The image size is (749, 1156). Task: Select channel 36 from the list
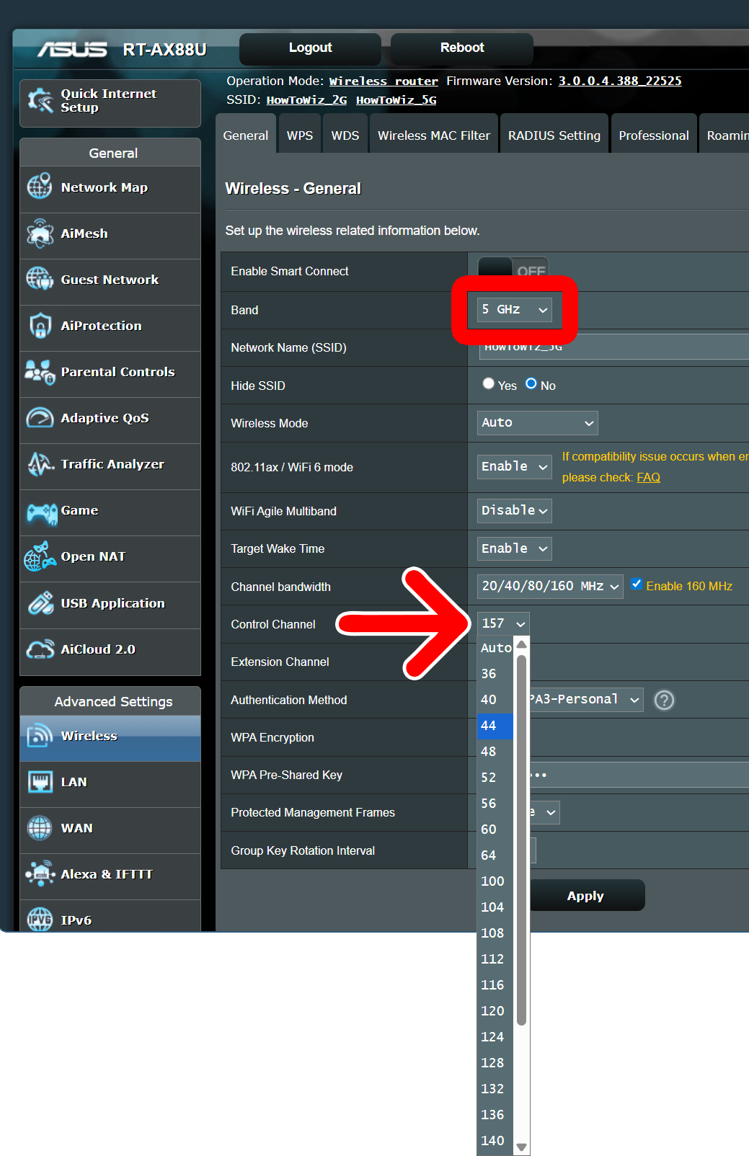point(495,673)
